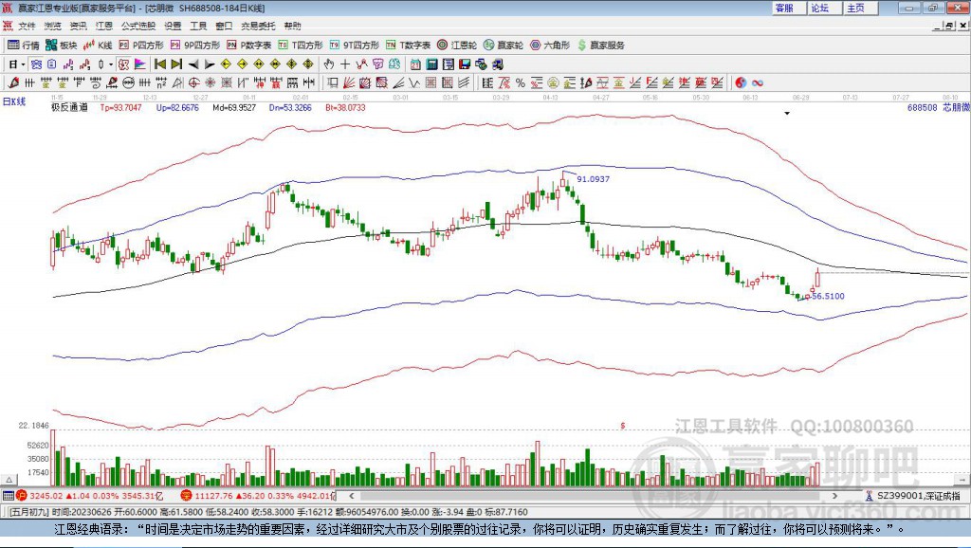Open the 江恩轮 Gann wheel
The width and height of the screenshot is (971, 548).
coord(457,46)
